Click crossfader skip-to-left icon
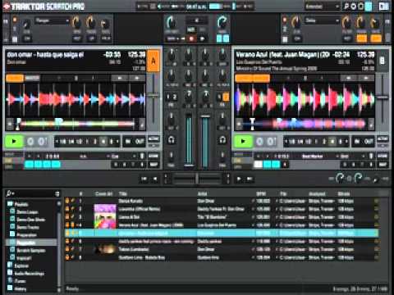The width and height of the screenshot is (394, 295). click(x=144, y=179)
